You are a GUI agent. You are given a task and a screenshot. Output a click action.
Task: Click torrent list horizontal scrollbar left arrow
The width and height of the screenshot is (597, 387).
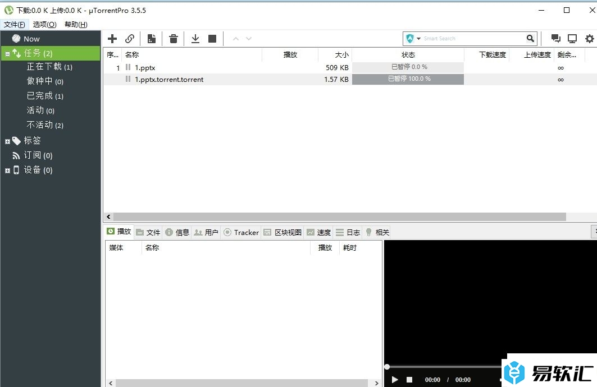tap(108, 216)
